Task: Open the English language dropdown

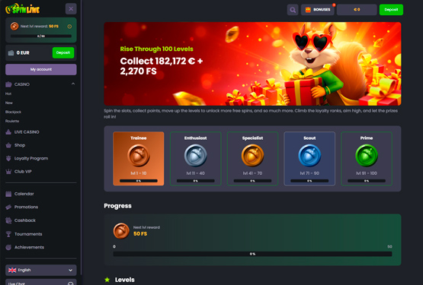Action: (41, 271)
